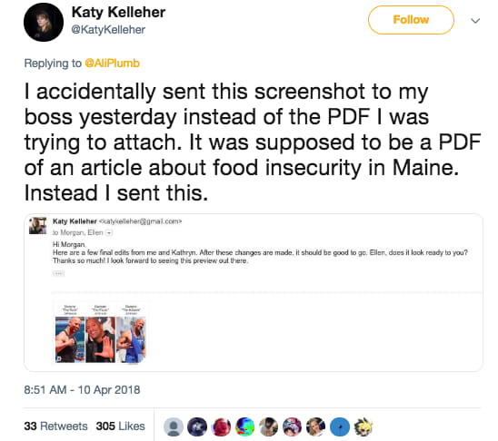The width and height of the screenshot is (498, 441).
Task: Select the yellow spiky-haired liker avatar
Action: coord(364,426)
